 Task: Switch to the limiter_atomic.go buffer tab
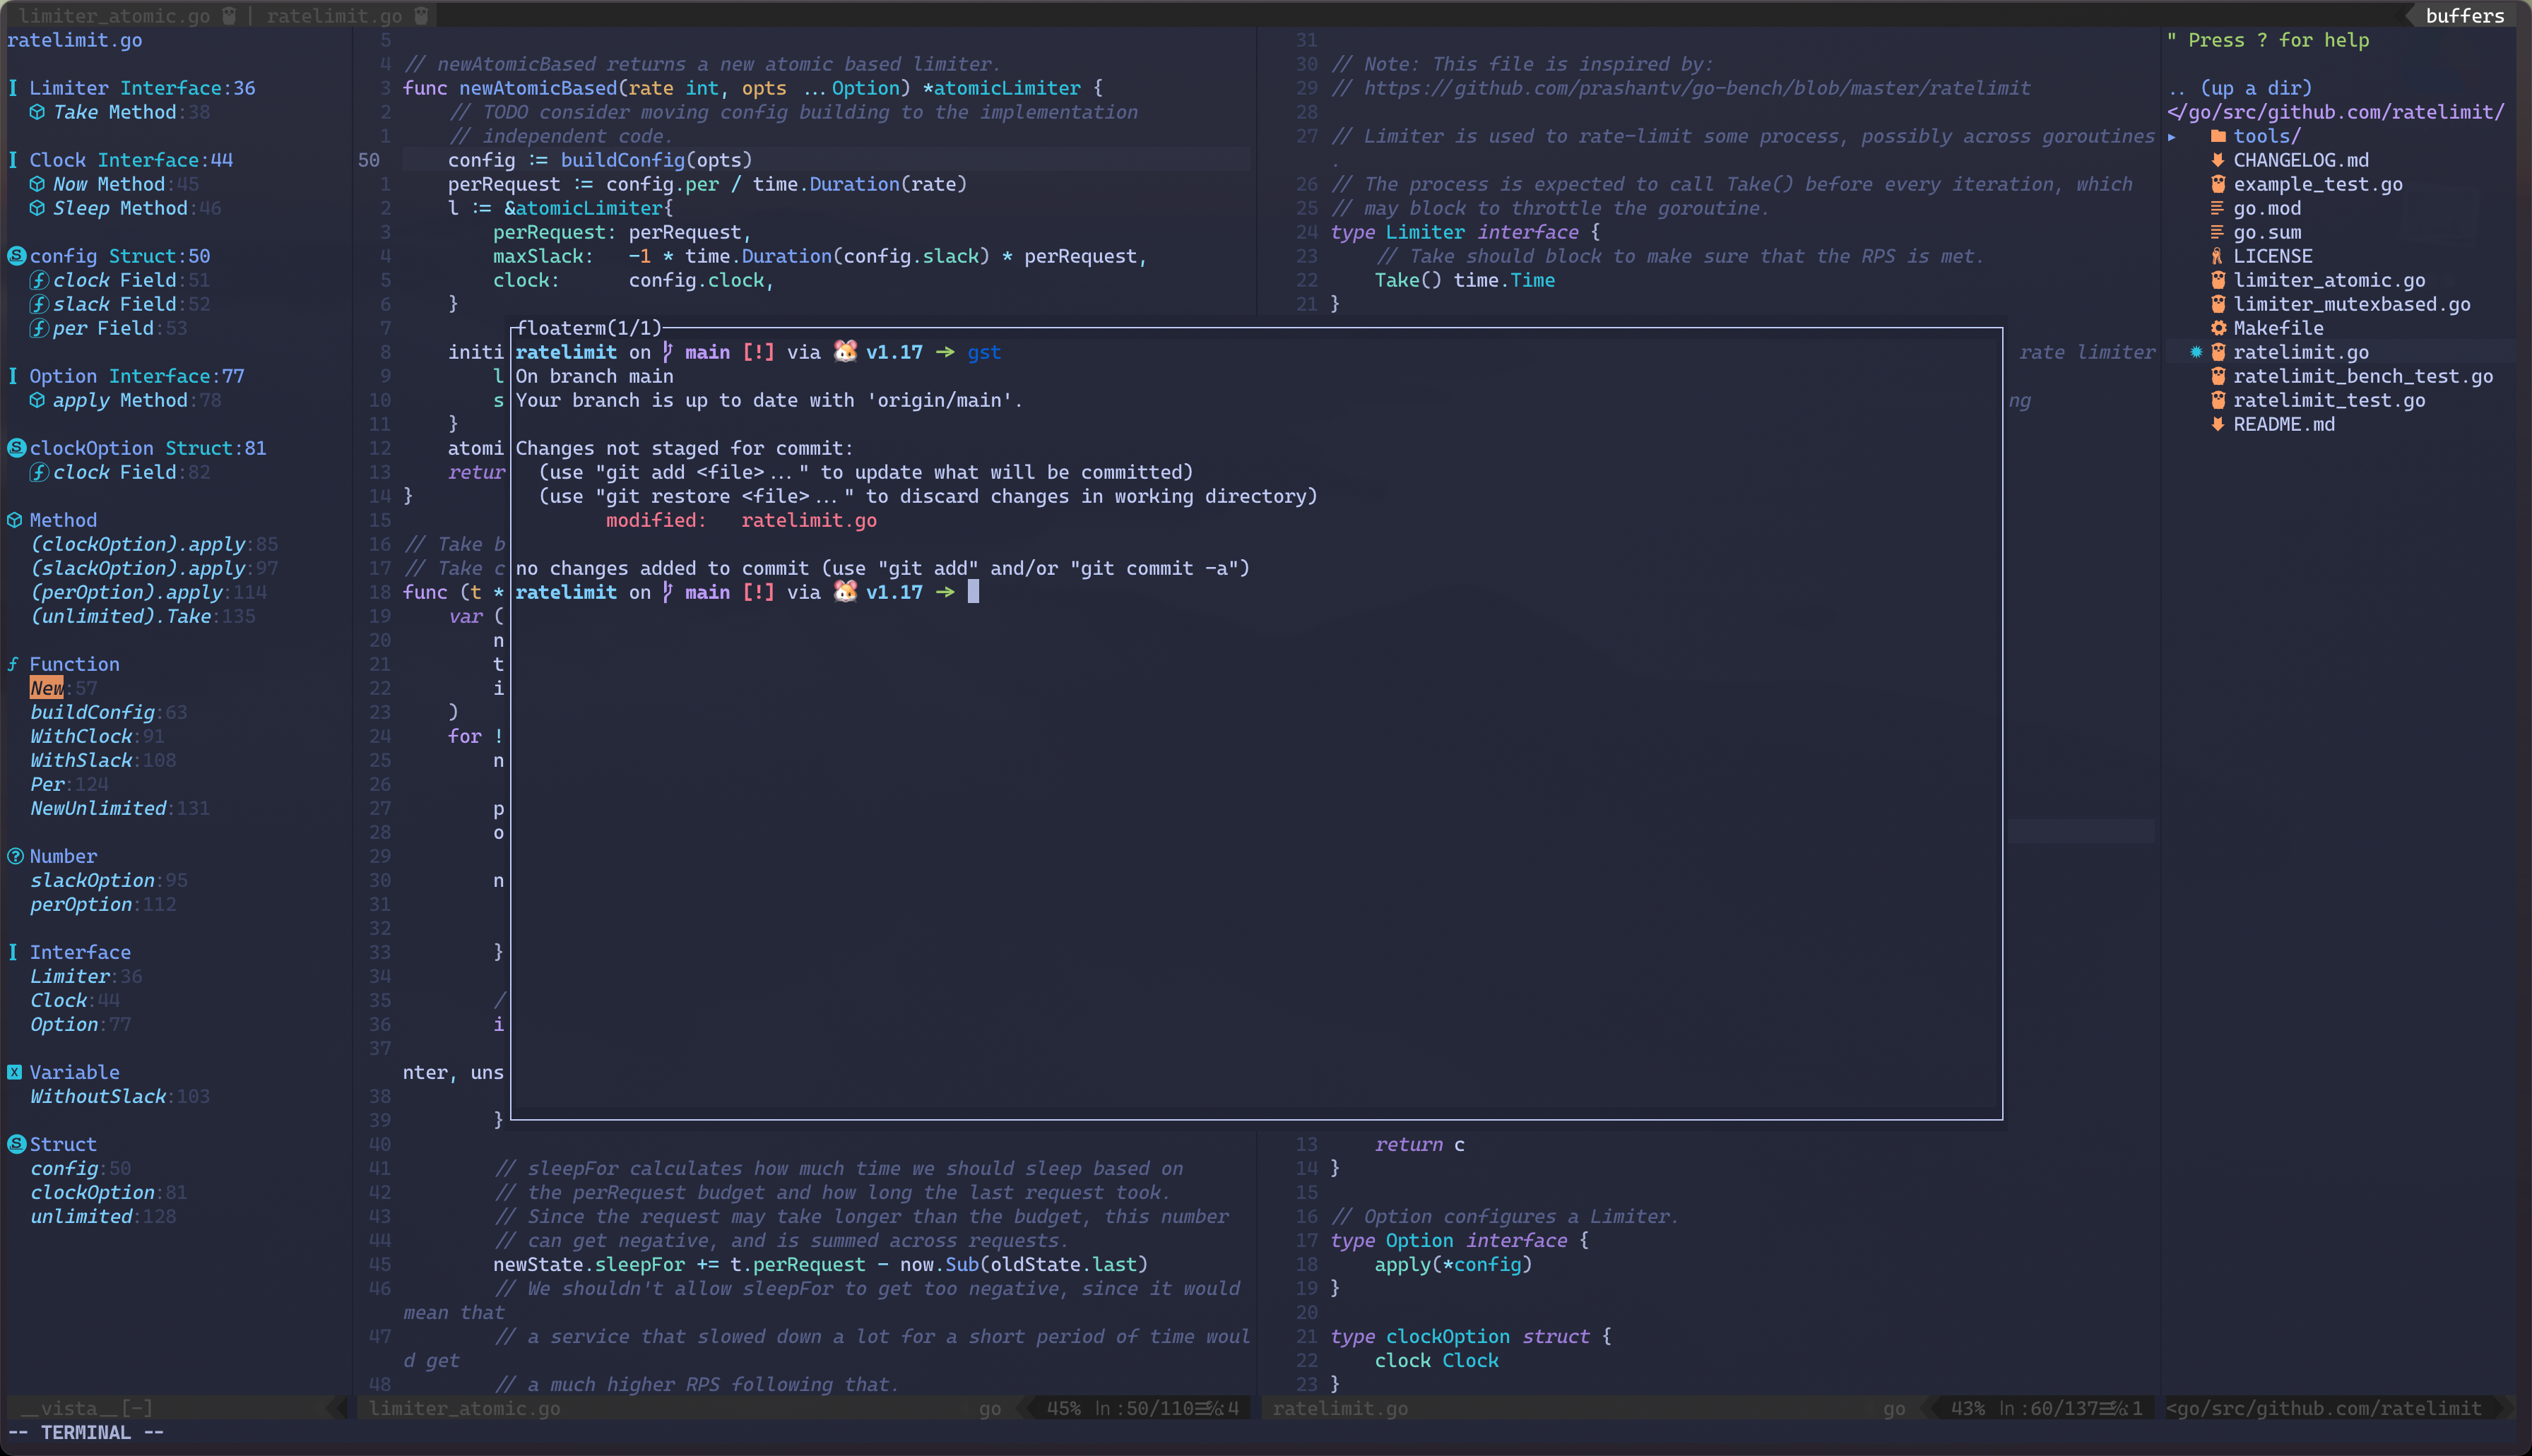pyautogui.click(x=114, y=15)
